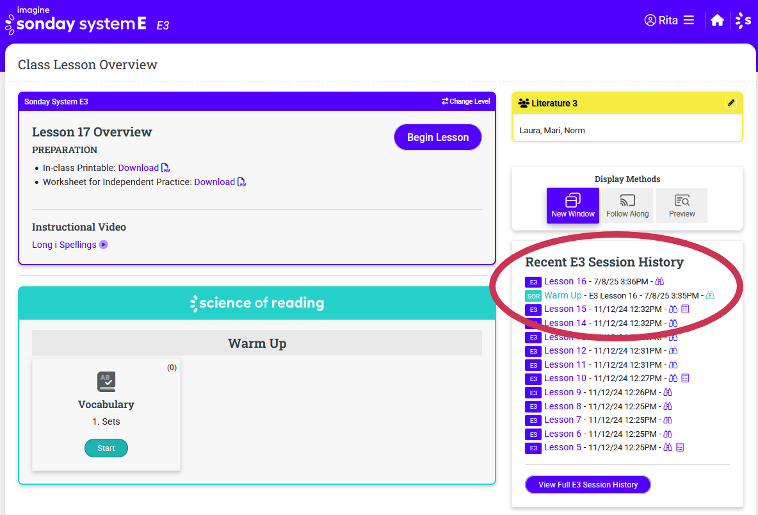Viewport: 758px width, 515px height.
Task: Open binoculars icon for Lesson 5
Action: click(668, 447)
